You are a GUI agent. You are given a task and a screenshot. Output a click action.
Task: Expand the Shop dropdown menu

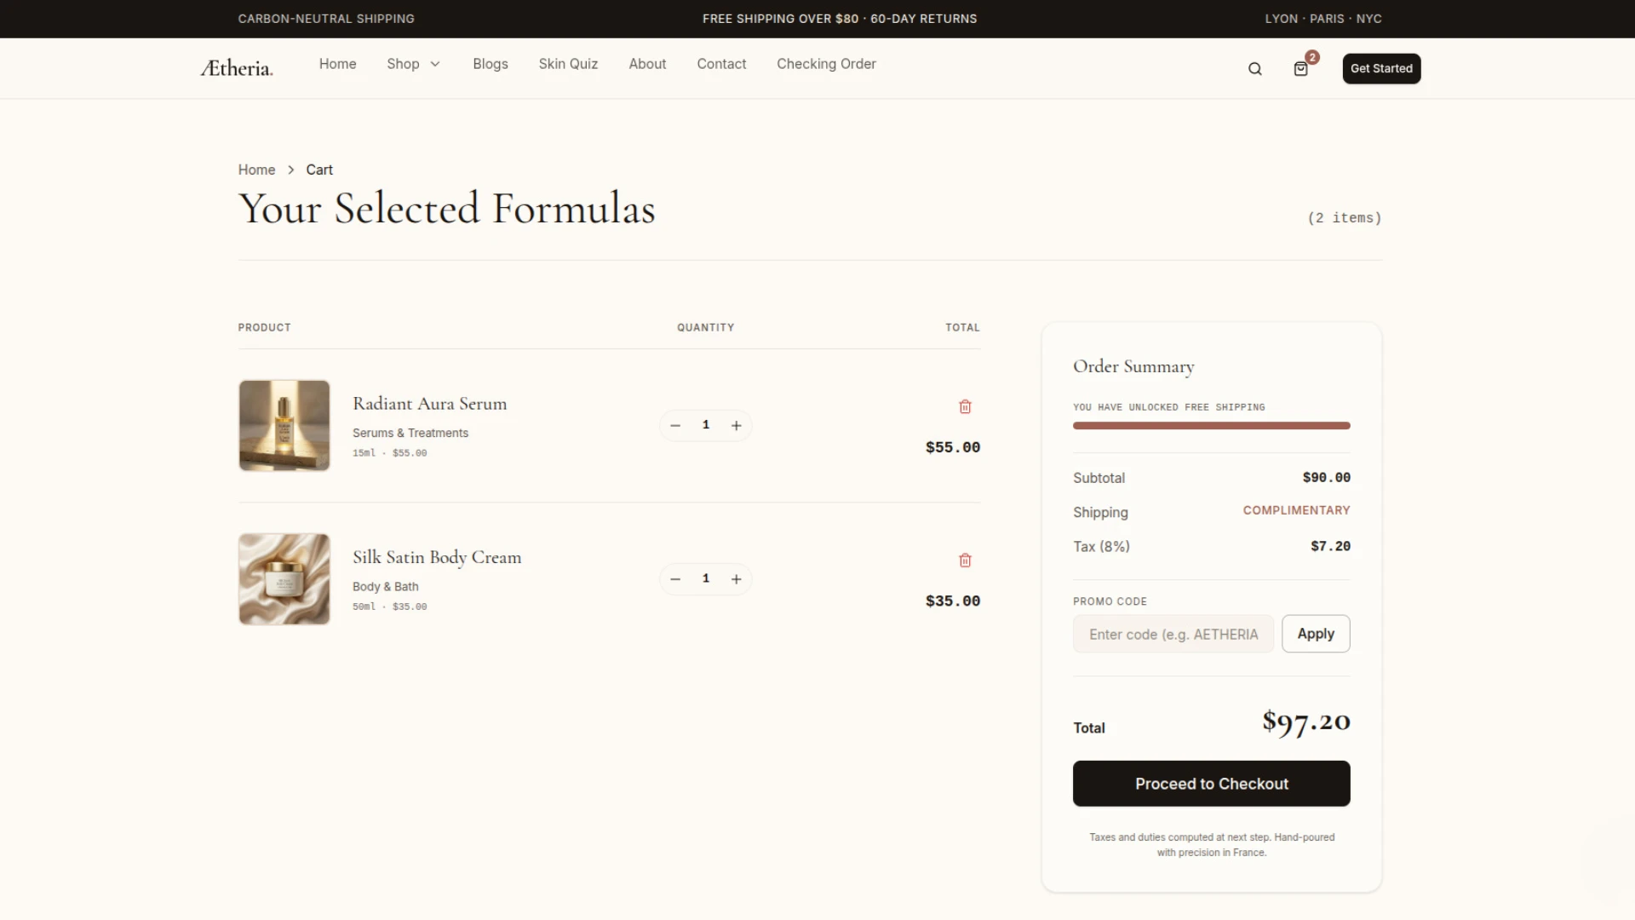tap(414, 64)
